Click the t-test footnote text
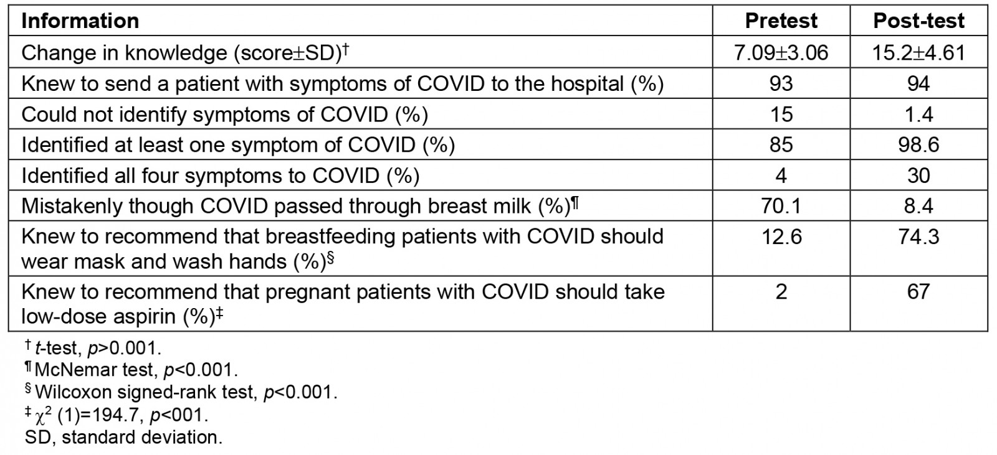 [98, 347]
